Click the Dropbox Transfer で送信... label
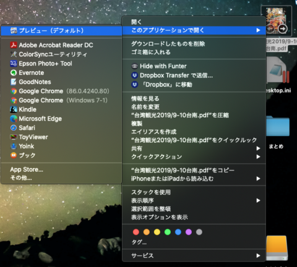The width and height of the screenshot is (297, 267). tap(176, 75)
